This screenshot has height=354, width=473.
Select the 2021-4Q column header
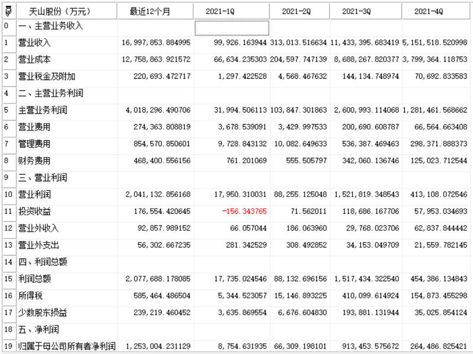pos(428,11)
